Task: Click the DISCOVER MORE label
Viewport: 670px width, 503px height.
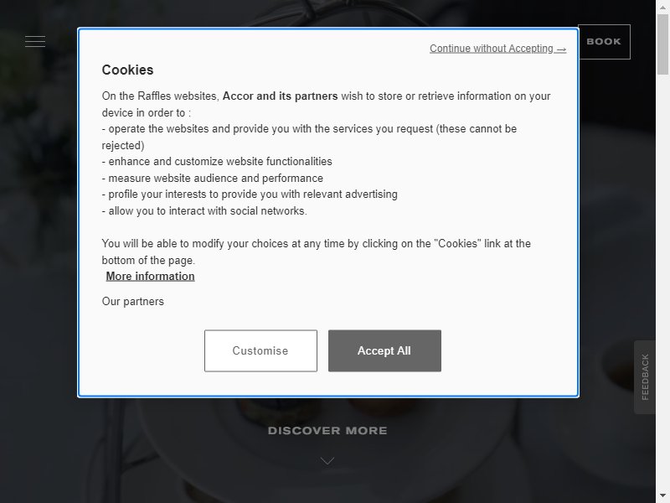Action: [327, 431]
